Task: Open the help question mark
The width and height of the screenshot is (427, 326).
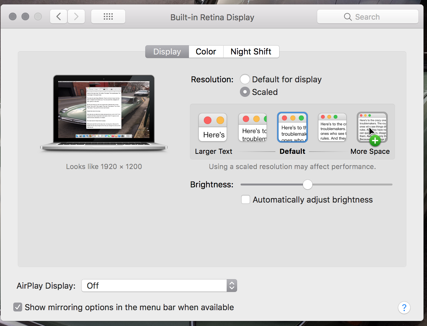Action: [404, 307]
